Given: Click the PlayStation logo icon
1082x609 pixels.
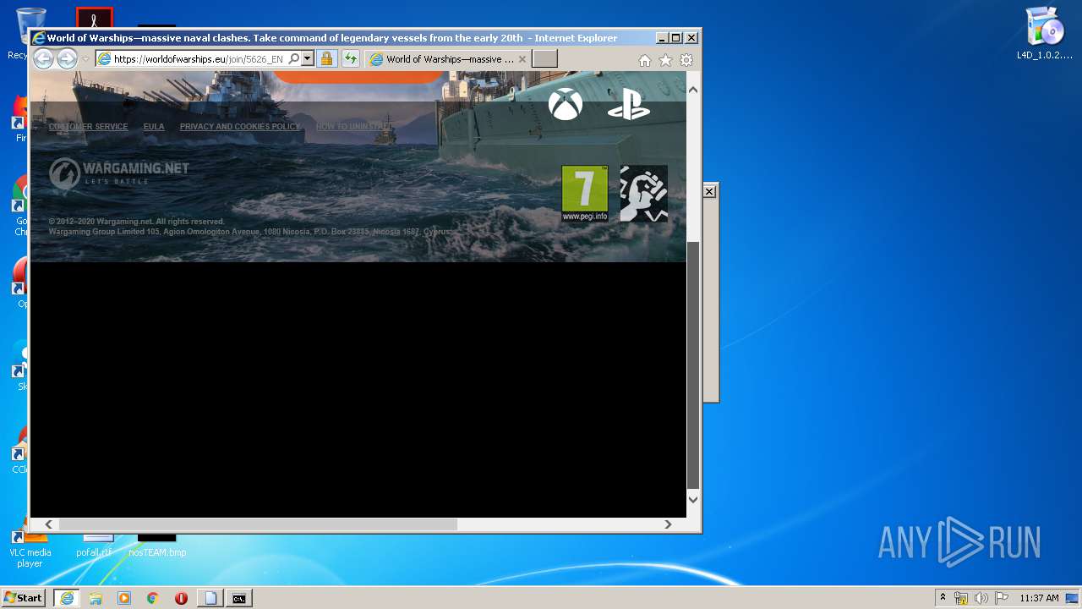Looking at the screenshot, I should 628,105.
